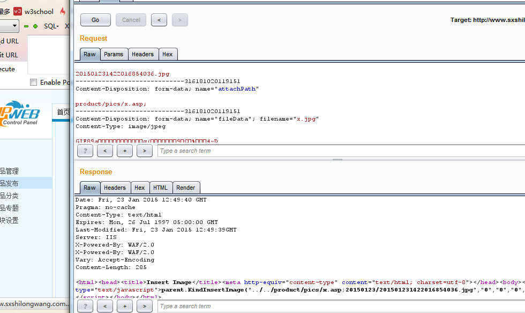Click the Target URL label in Repeater
This screenshot has width=525, height=313.
[x=487, y=20]
